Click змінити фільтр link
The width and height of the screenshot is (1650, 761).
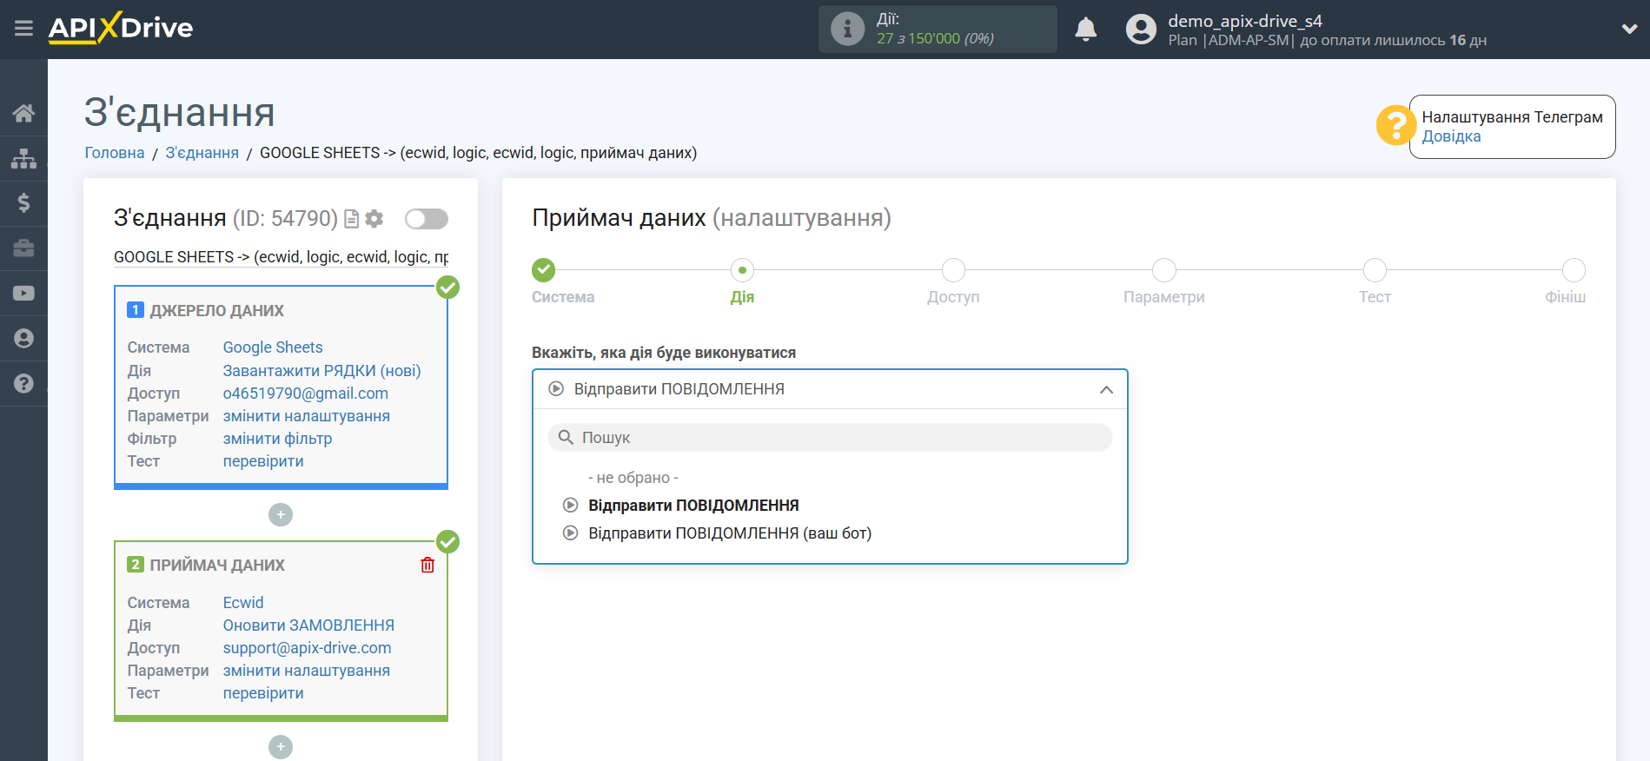tap(278, 439)
